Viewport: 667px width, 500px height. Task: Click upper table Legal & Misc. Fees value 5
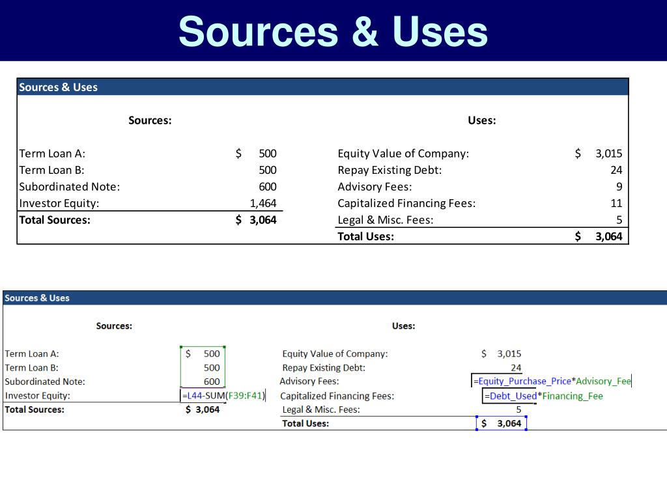tap(619, 220)
